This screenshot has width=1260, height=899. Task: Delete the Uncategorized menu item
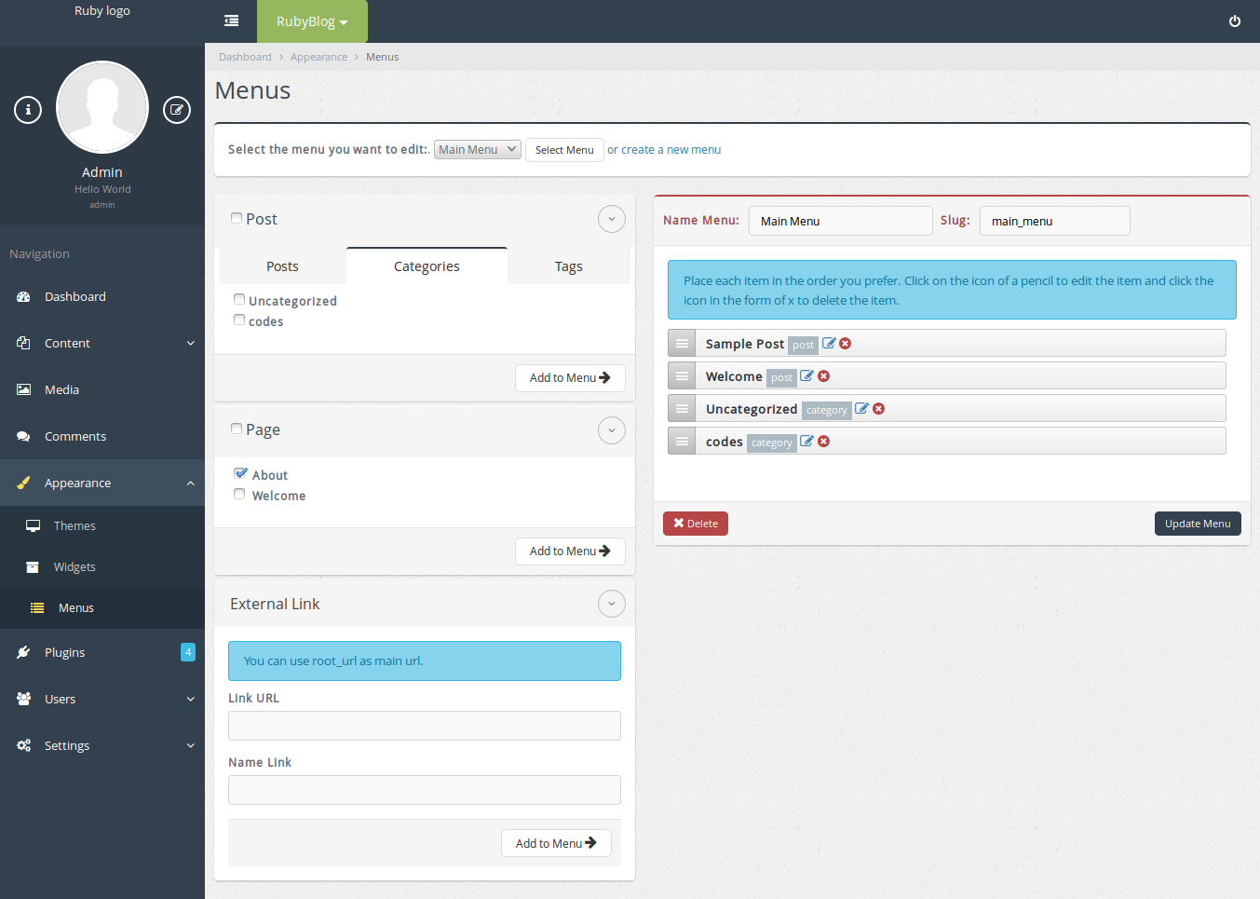[878, 409]
